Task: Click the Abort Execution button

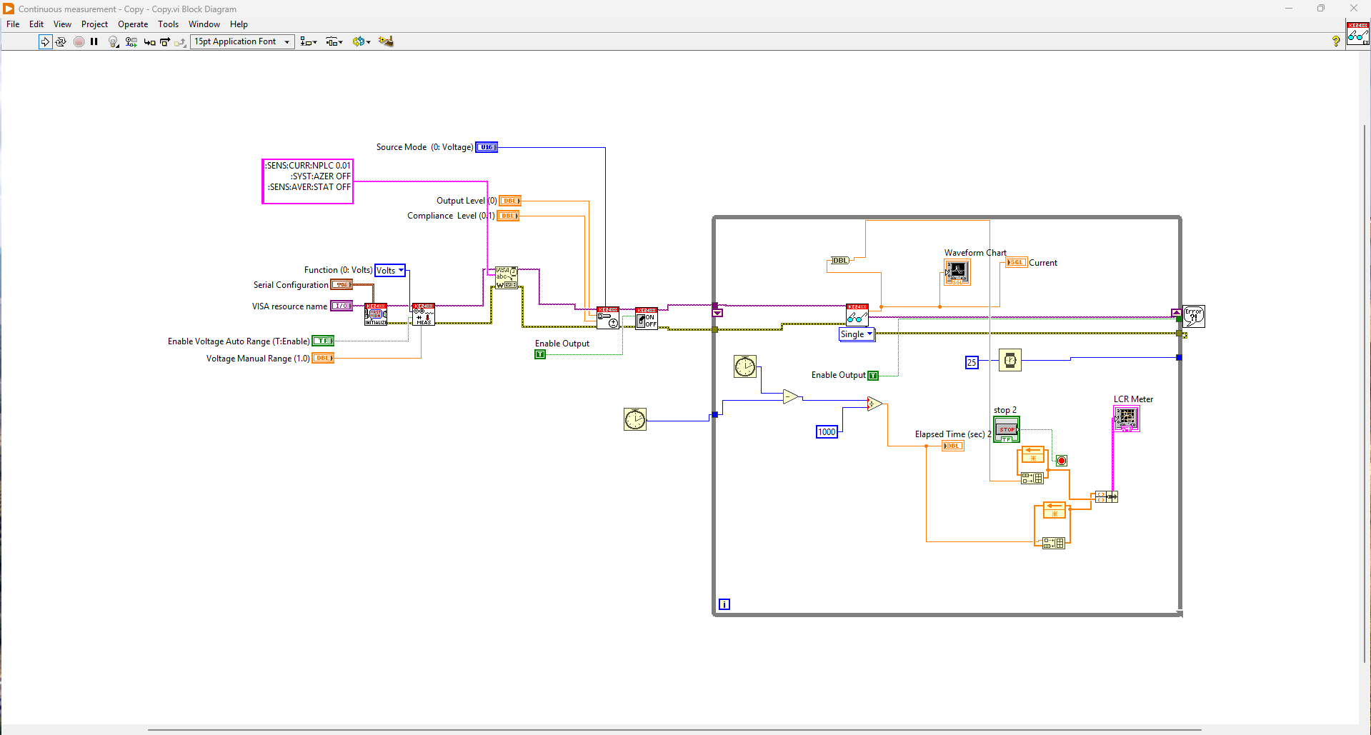Action: pos(79,41)
